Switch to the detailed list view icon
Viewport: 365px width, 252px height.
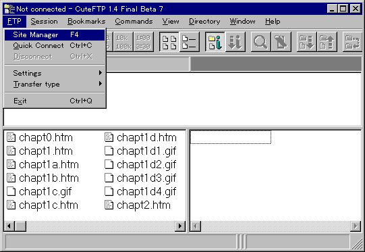tap(190, 42)
